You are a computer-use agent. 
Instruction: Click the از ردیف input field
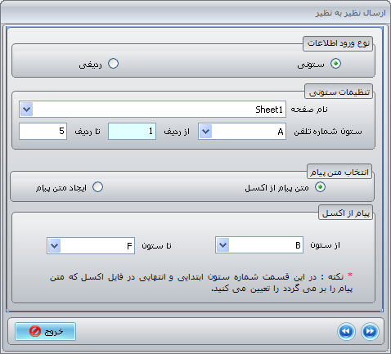point(132,132)
